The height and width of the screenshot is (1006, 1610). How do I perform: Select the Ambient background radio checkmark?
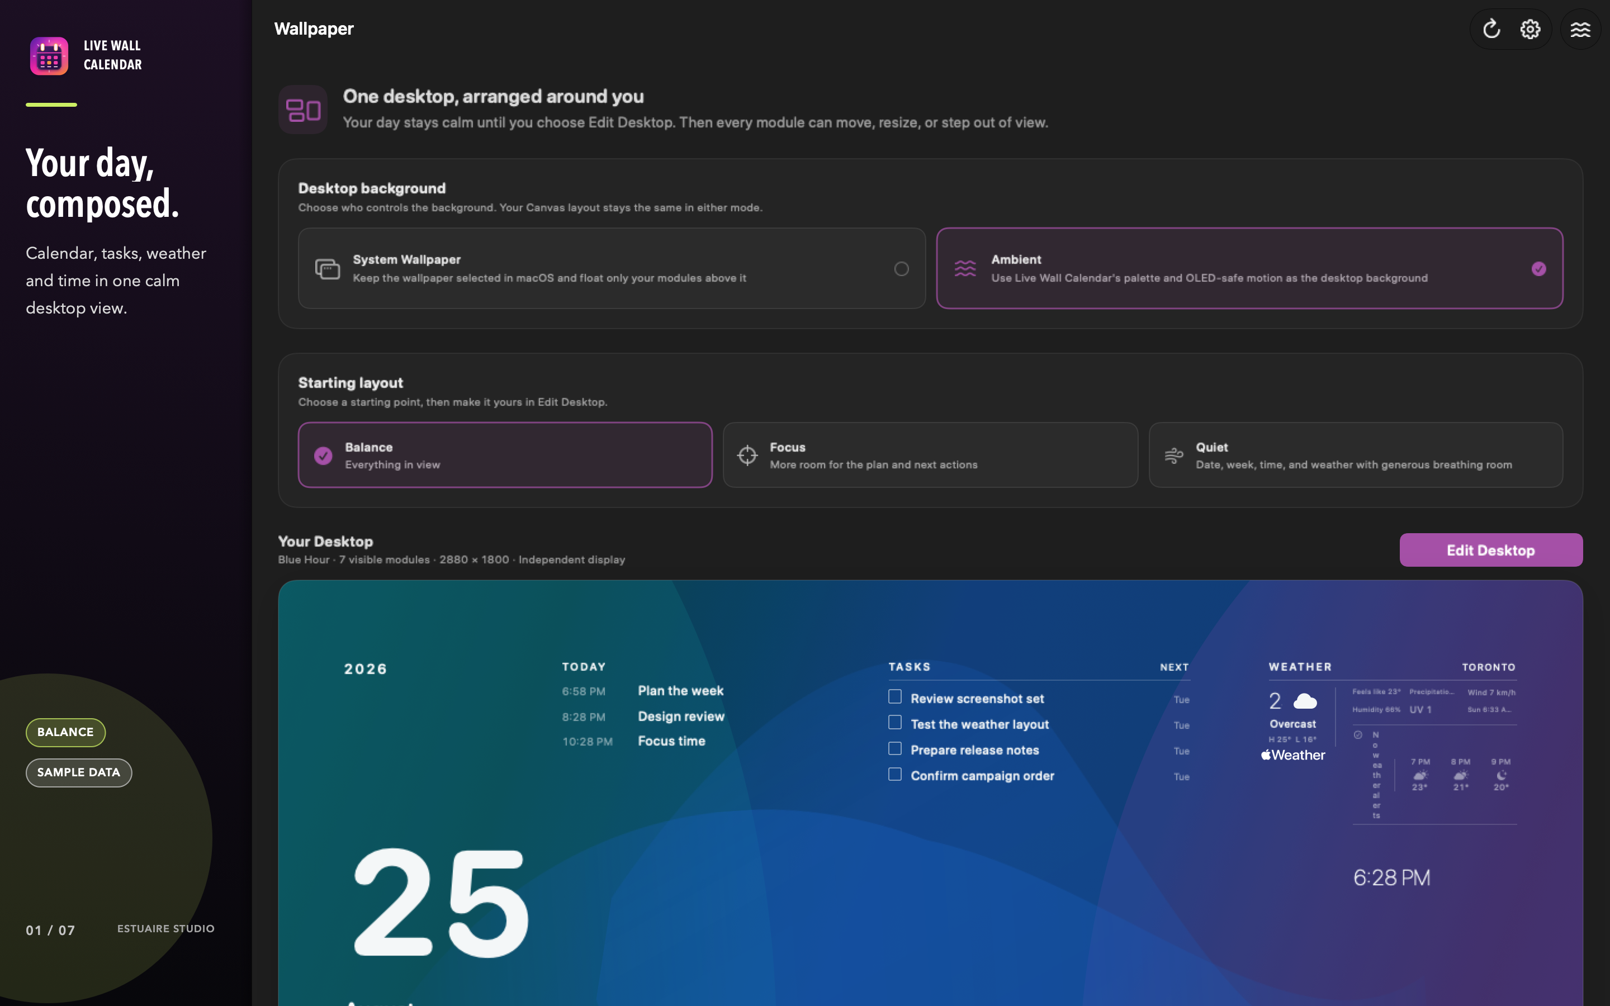[1538, 269]
